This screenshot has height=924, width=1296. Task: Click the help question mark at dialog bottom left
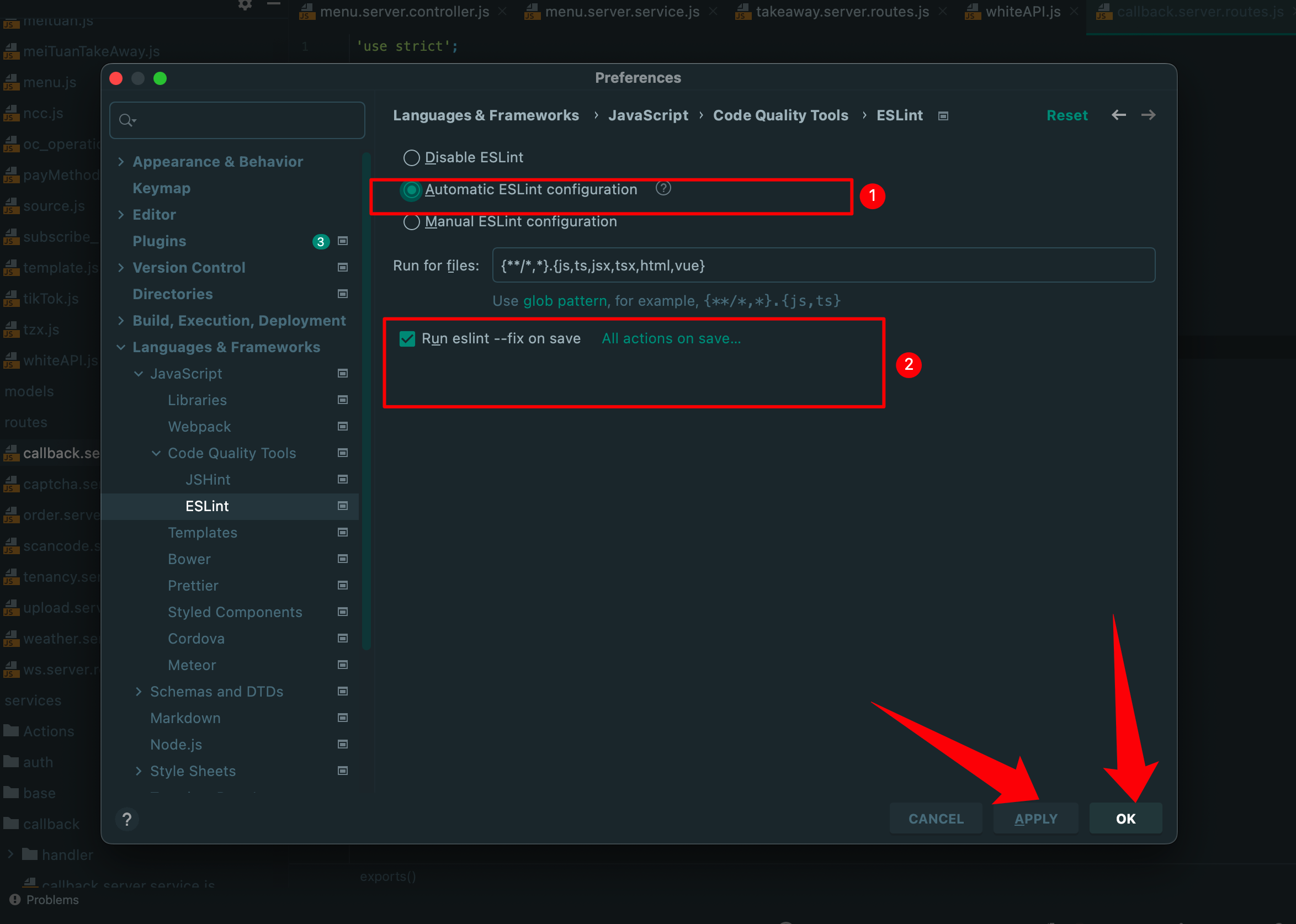click(128, 819)
